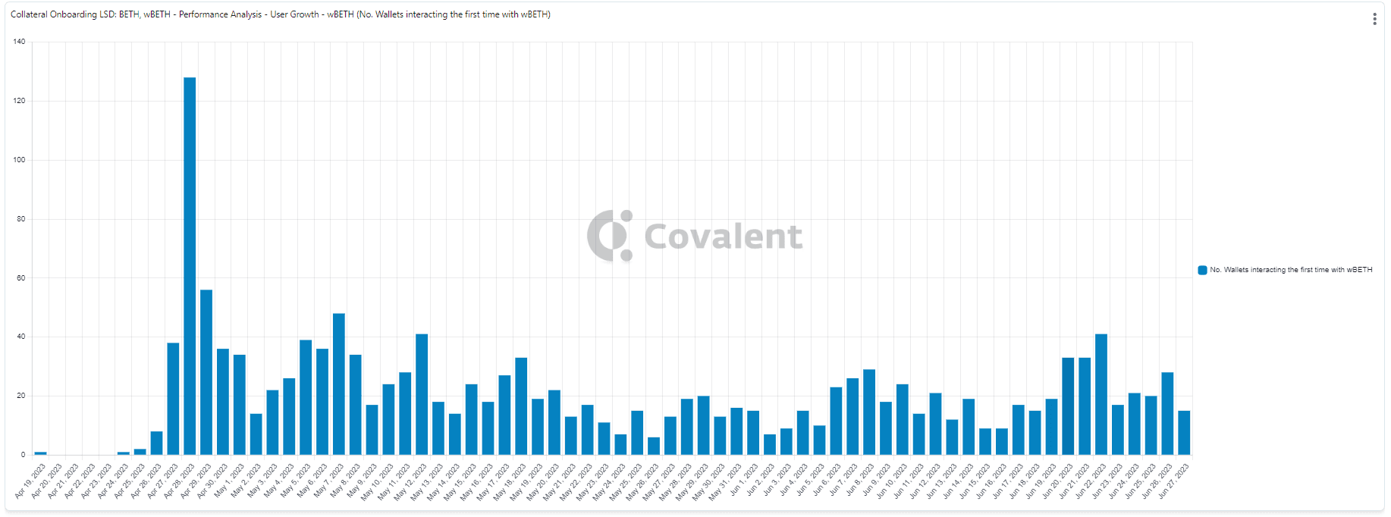Click the Apr 29, 2023 bar
The height and width of the screenshot is (517, 1391).
click(x=206, y=371)
